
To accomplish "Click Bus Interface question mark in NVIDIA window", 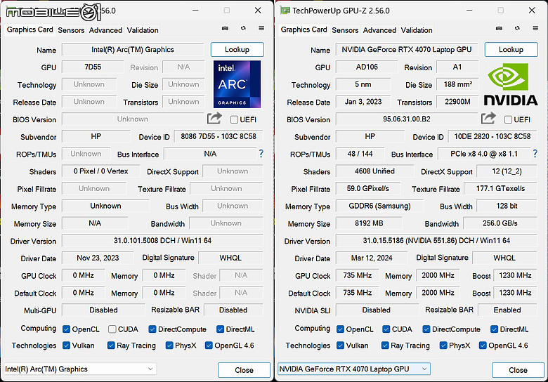I will pyautogui.click(x=535, y=153).
